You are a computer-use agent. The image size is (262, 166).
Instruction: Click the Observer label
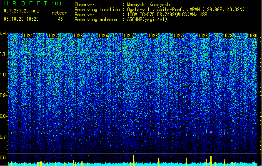85,5
